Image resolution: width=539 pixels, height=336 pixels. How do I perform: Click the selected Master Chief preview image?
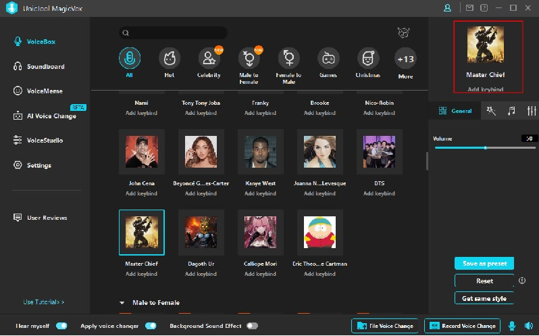[x=486, y=45]
